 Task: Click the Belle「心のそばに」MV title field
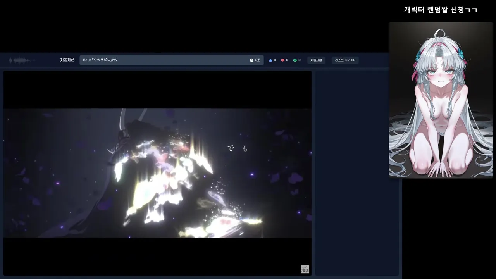(x=172, y=60)
